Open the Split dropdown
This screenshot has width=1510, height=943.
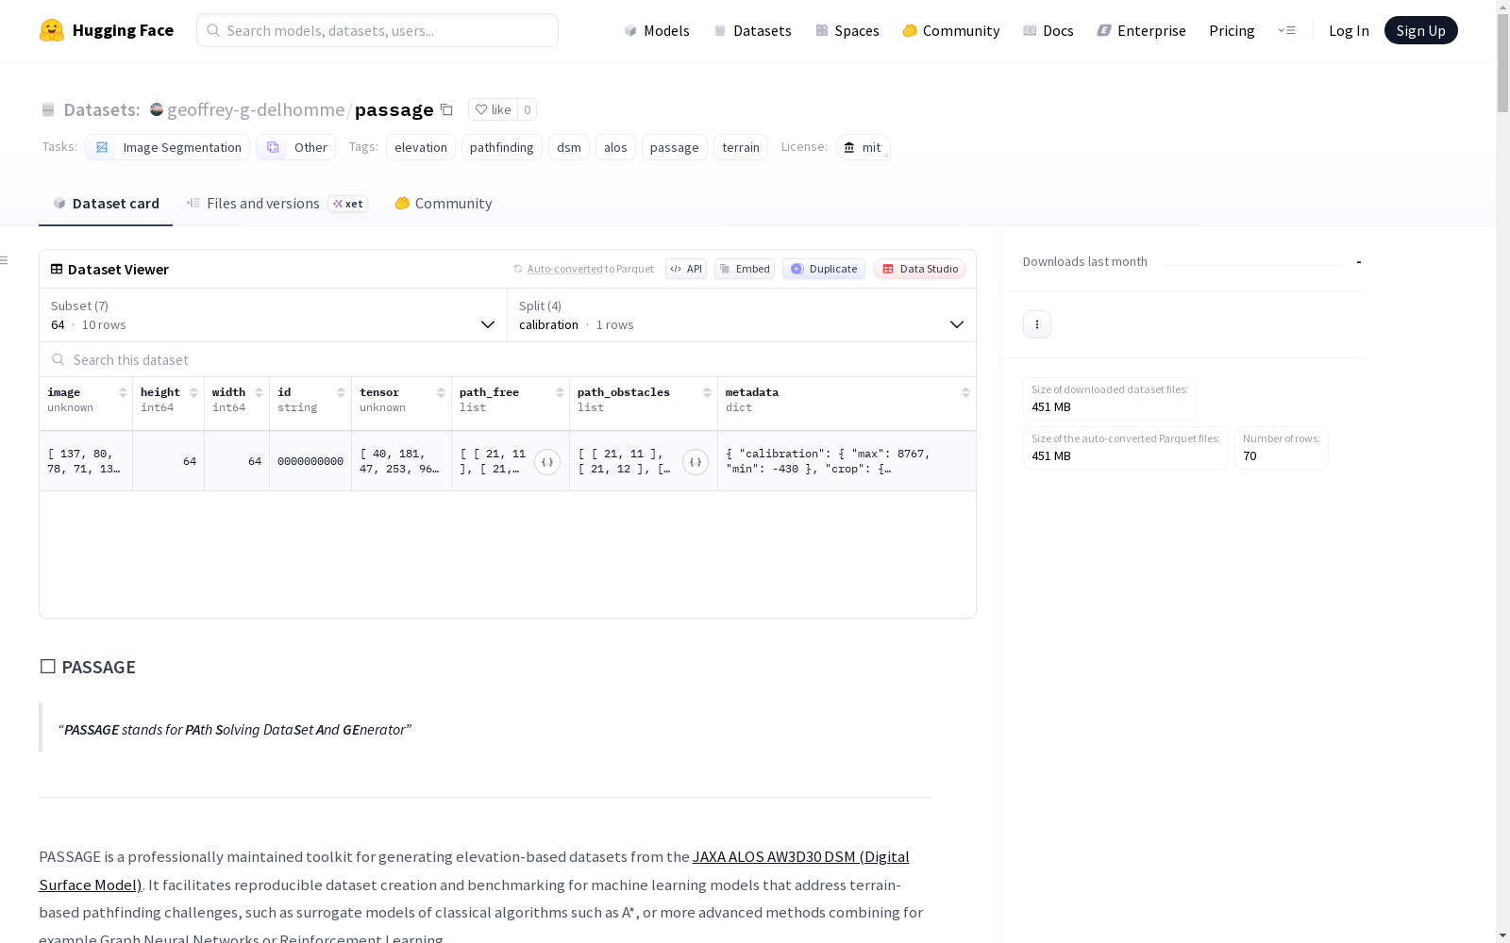click(742, 315)
